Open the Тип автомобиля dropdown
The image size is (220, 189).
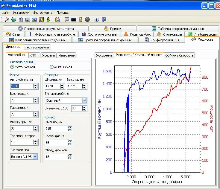coord(84,100)
